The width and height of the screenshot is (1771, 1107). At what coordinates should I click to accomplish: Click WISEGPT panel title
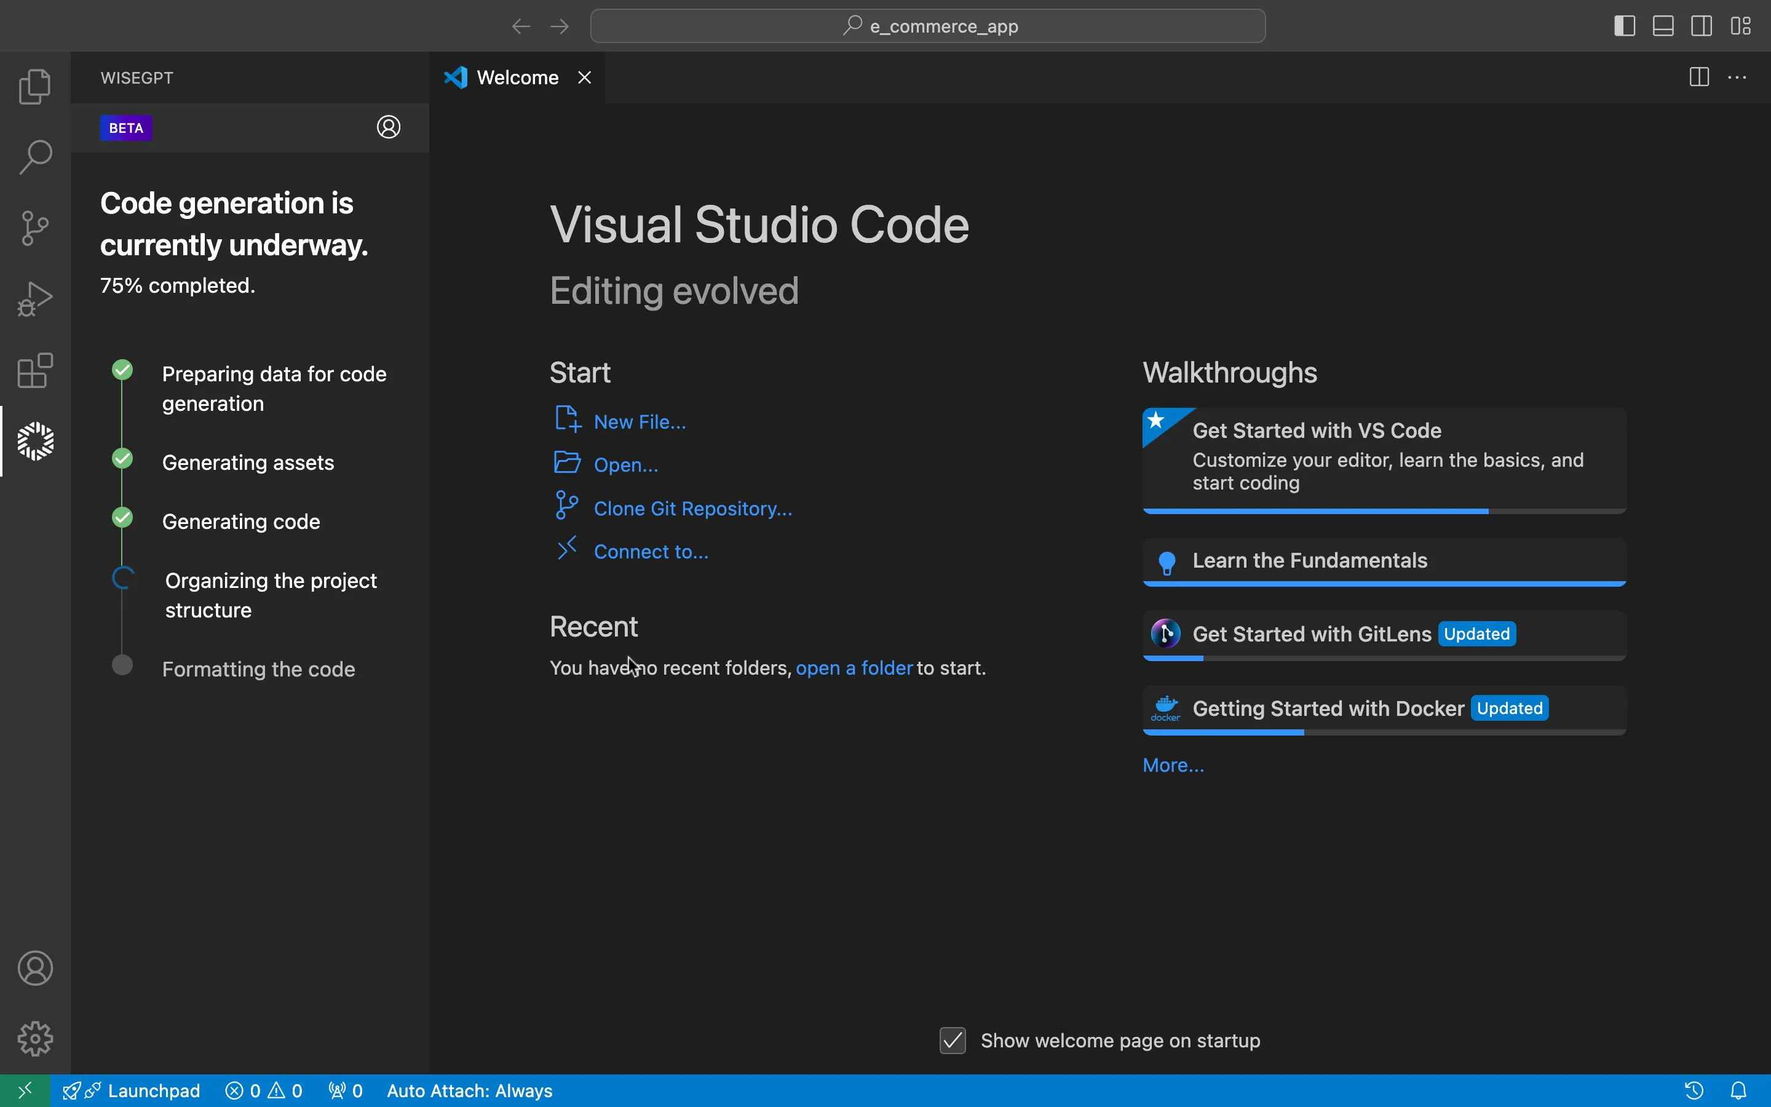(137, 77)
